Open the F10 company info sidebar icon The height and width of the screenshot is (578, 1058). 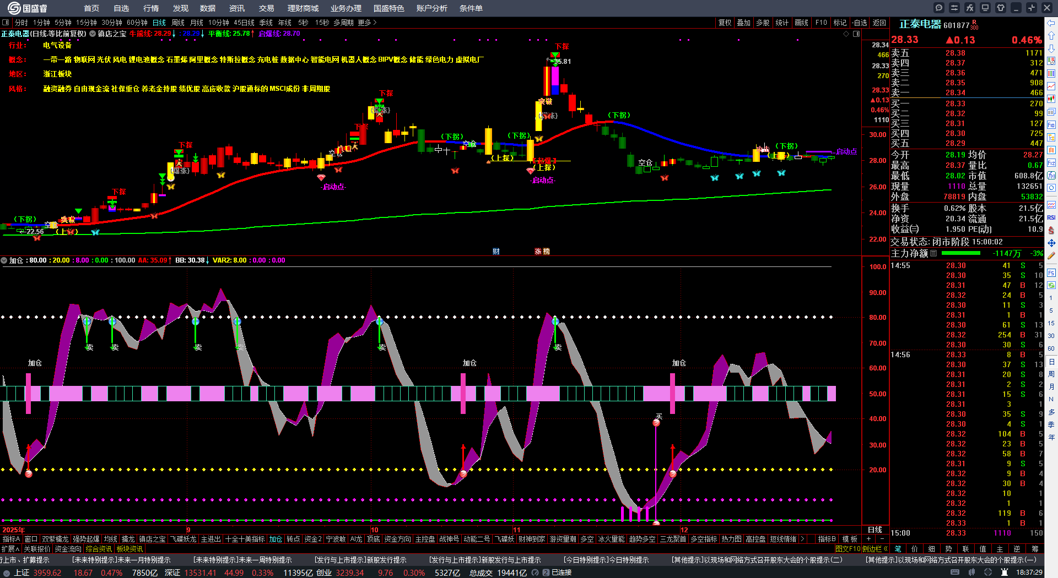coord(1051,125)
